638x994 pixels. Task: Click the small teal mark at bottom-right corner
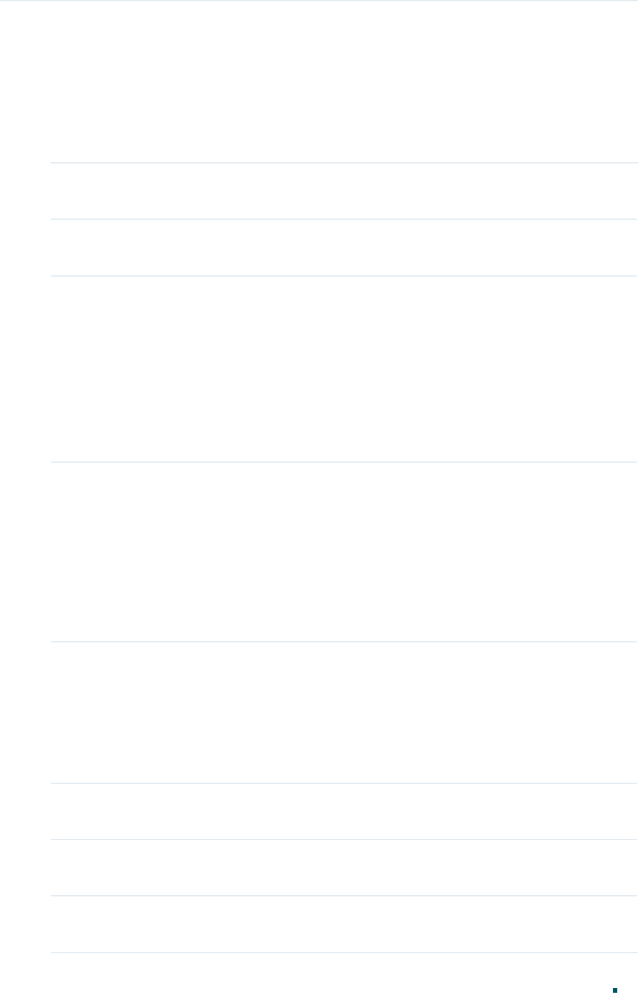pos(615,990)
